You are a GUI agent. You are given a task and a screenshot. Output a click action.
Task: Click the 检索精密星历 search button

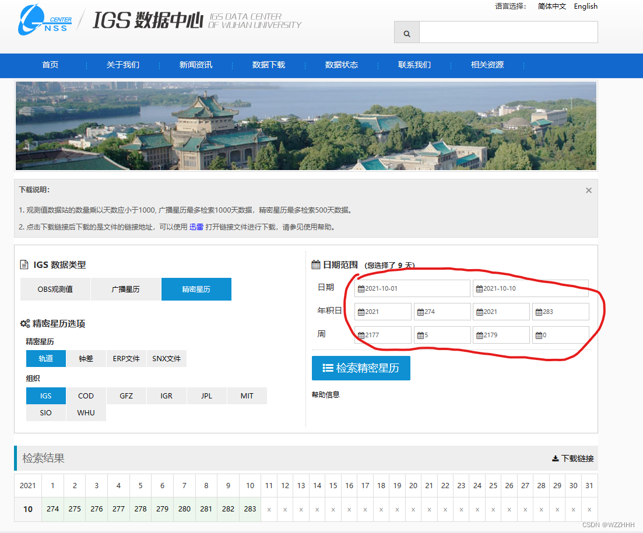(x=361, y=368)
